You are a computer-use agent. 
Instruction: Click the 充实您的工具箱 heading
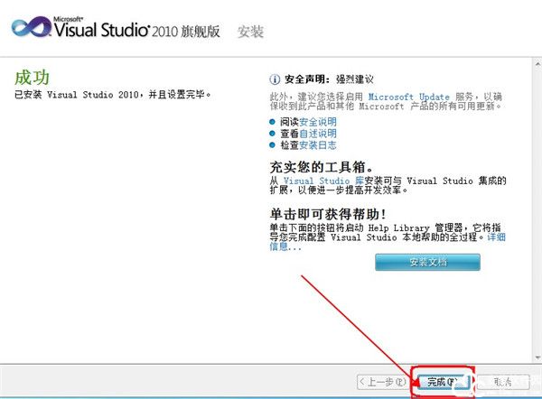[x=321, y=167]
